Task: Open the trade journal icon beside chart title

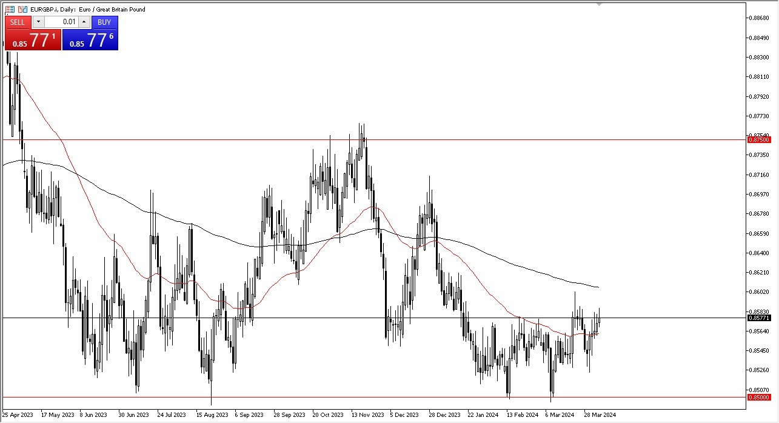Action: 10,9
